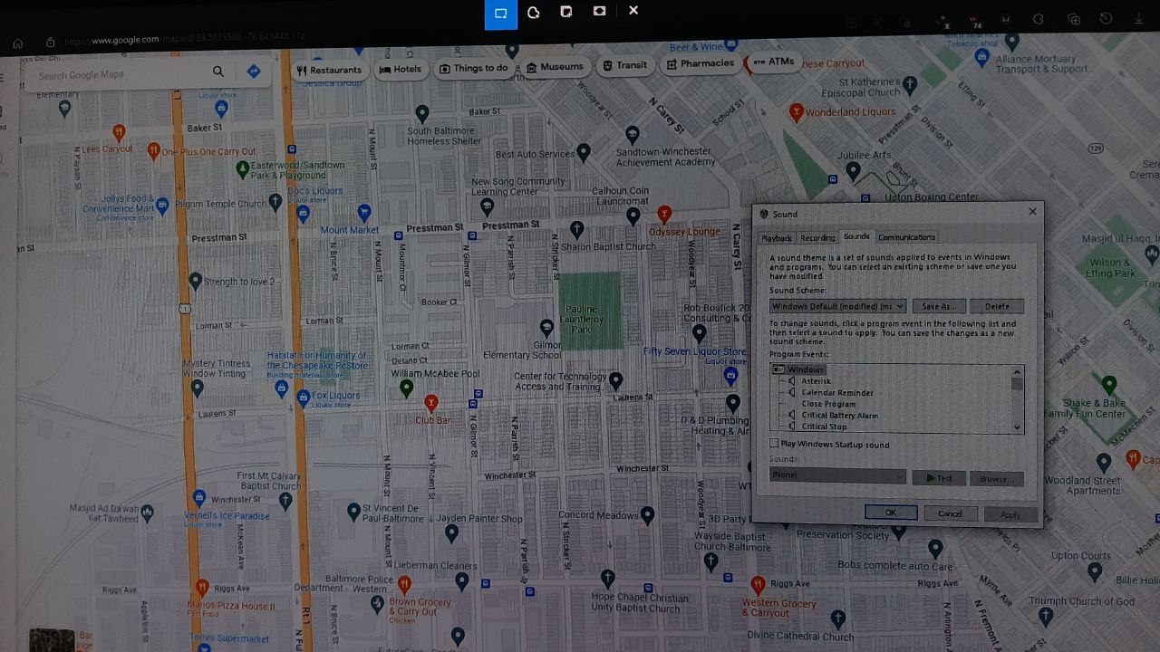Viewport: 1160px width, 652px height.
Task: Click the Shake & Bake Family Fun Center pin
Action: tap(1109, 383)
